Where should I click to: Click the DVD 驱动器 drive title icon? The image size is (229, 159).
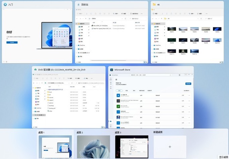click(35, 69)
